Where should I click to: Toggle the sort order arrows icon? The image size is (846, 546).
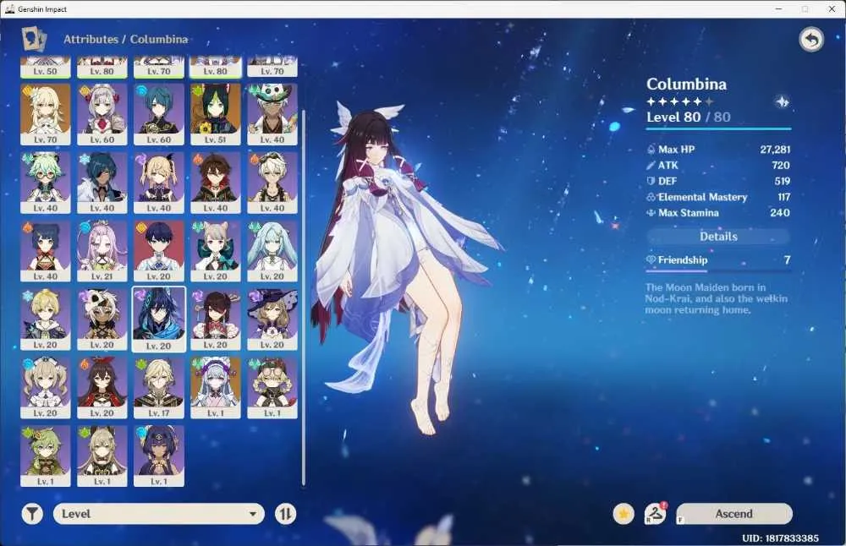[285, 514]
